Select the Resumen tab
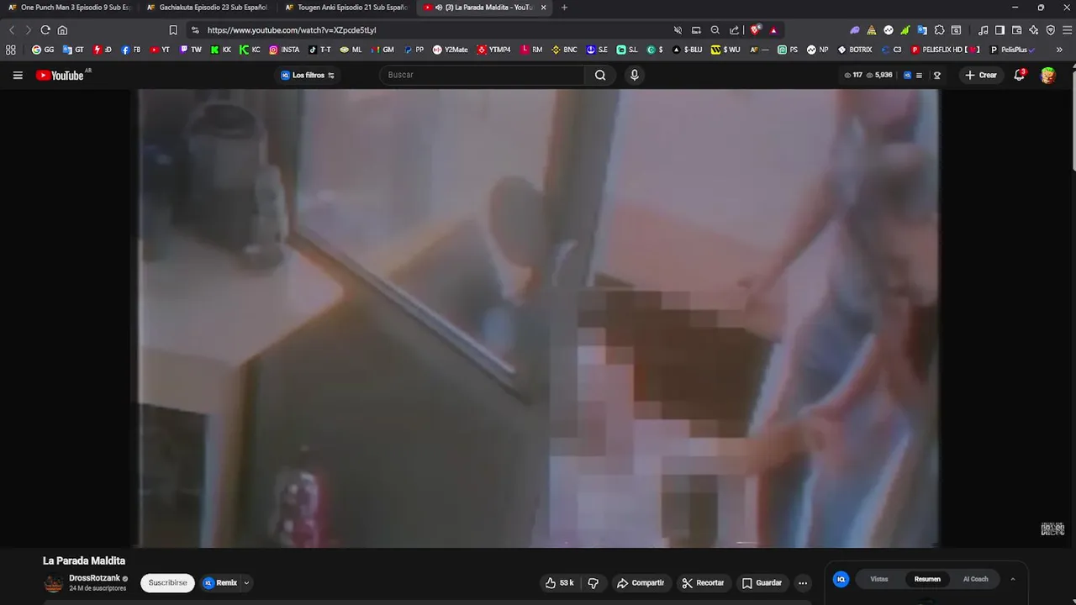The height and width of the screenshot is (605, 1076). [927, 579]
